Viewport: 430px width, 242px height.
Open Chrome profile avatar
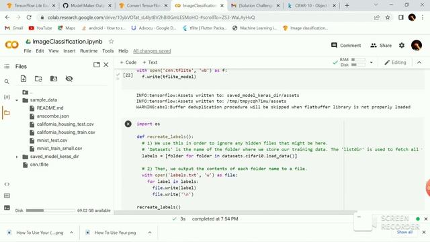pyautogui.click(x=412, y=17)
